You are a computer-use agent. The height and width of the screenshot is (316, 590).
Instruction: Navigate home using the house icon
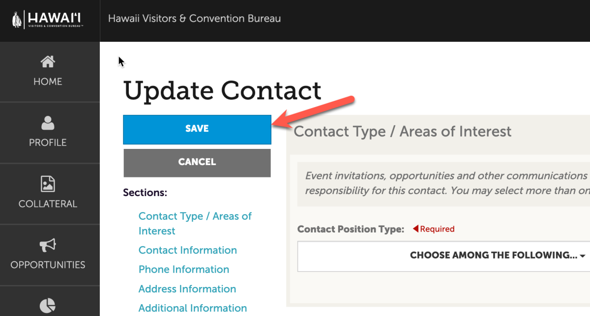click(48, 61)
